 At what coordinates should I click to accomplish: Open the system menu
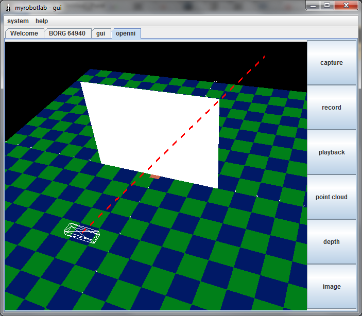coord(18,21)
